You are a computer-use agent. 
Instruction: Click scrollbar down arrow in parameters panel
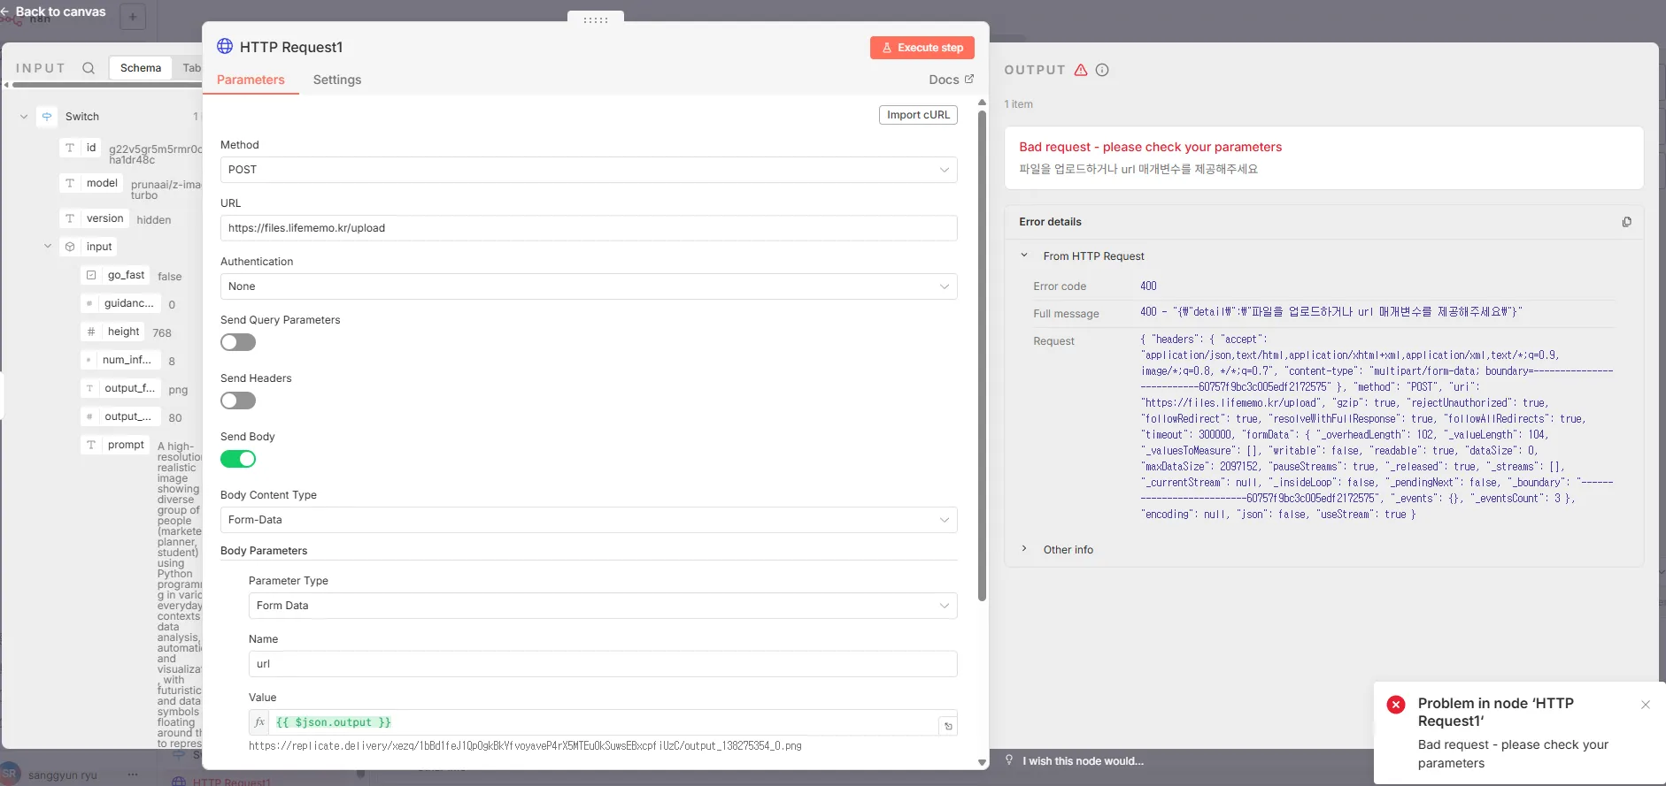coord(982,762)
